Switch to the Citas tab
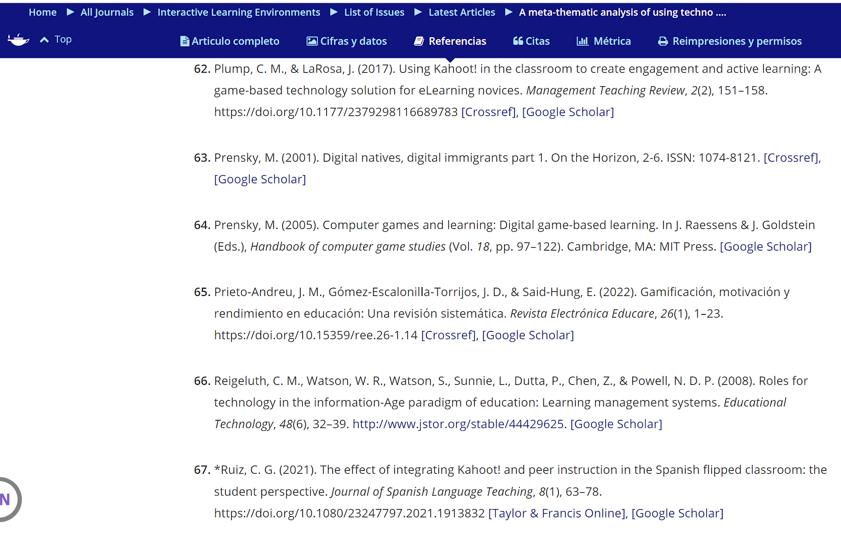 531,41
